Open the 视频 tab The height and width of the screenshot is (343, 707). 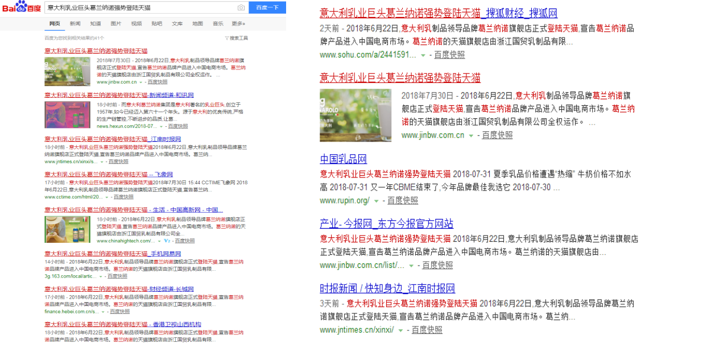(x=137, y=23)
